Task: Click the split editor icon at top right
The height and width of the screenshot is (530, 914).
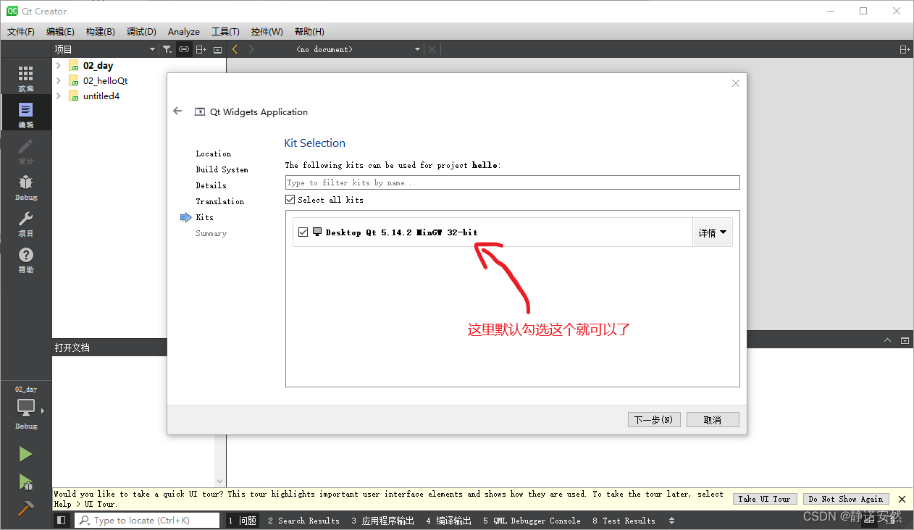Action: (x=905, y=49)
